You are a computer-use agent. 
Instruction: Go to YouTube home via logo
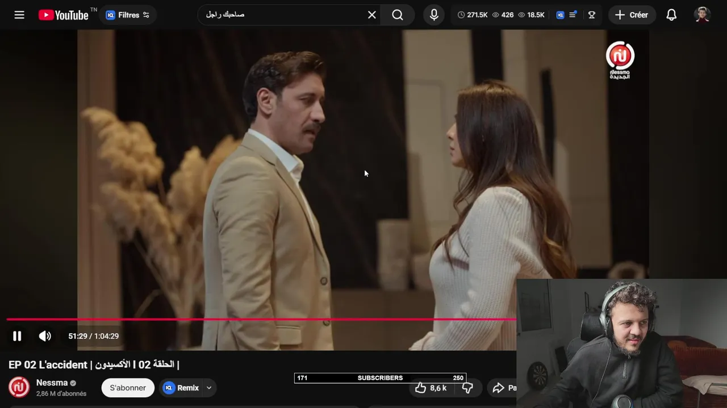[x=63, y=15]
